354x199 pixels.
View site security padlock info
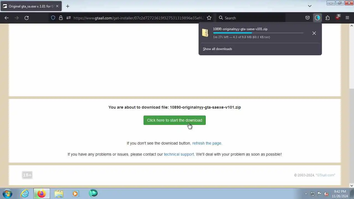click(61, 18)
